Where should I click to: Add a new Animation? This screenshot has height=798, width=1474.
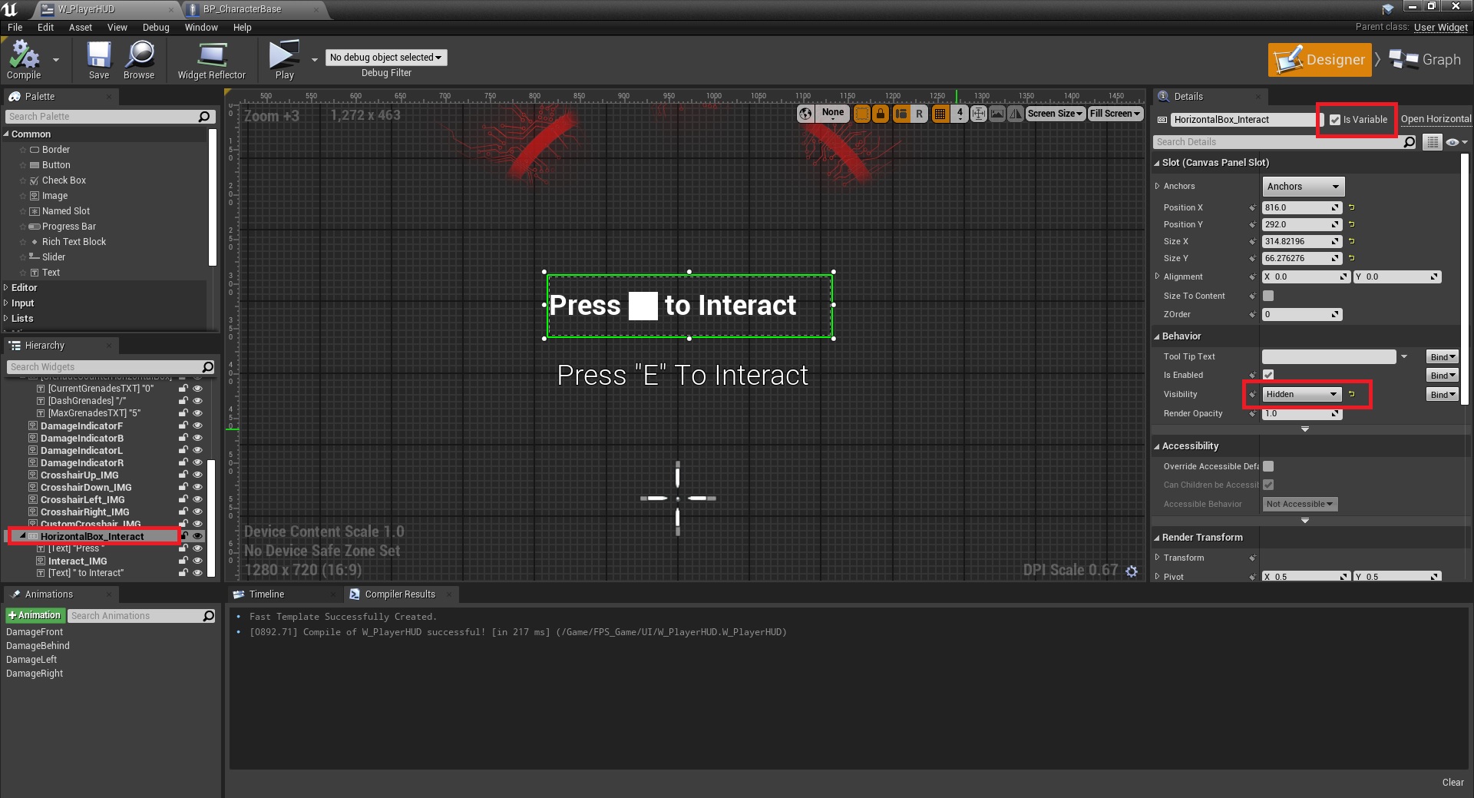(x=35, y=616)
